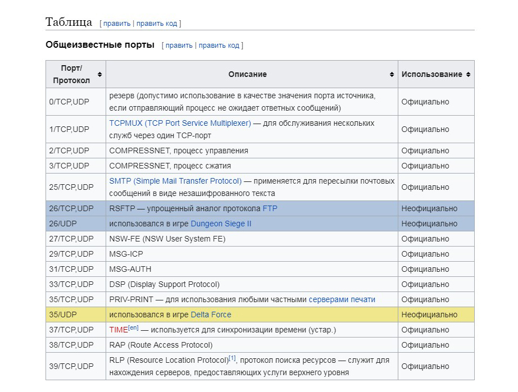Select the 26/UDP cell in blue row

(63, 224)
